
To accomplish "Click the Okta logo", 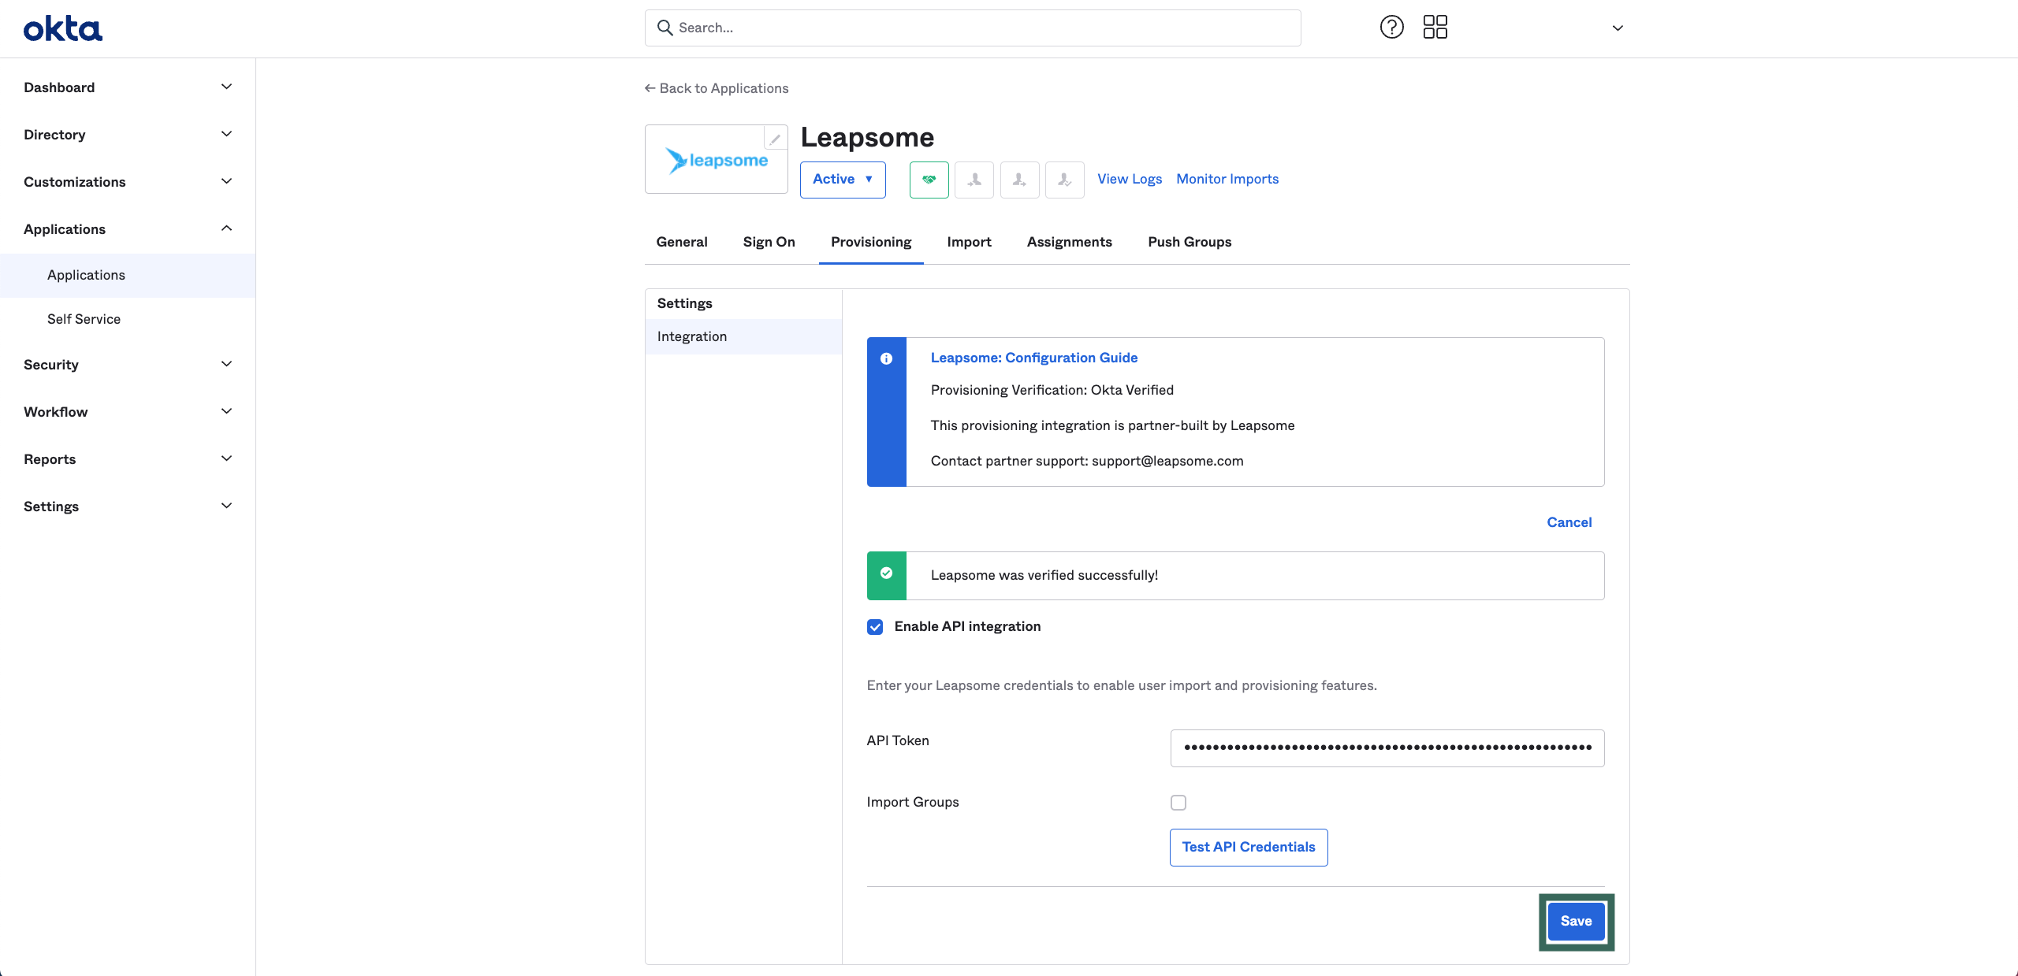I will [62, 28].
